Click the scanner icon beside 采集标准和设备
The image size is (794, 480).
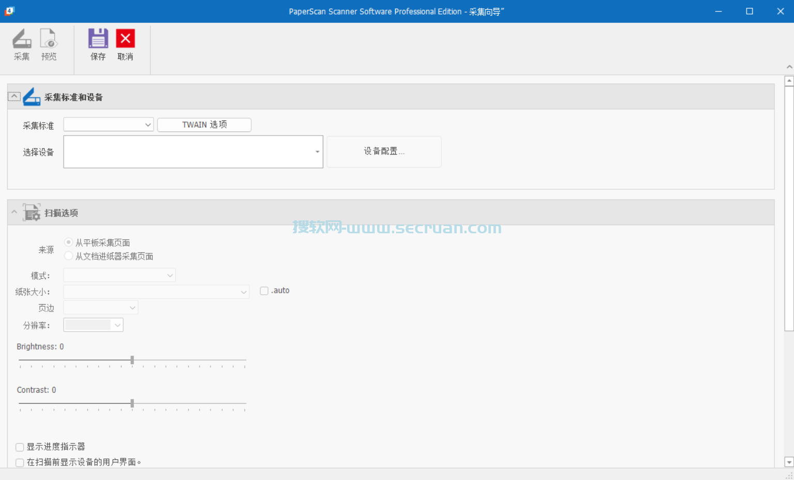(32, 97)
